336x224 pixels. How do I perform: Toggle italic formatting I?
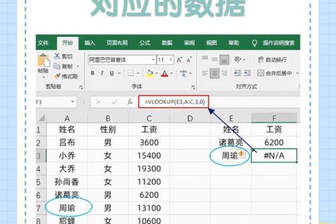[x=102, y=73]
